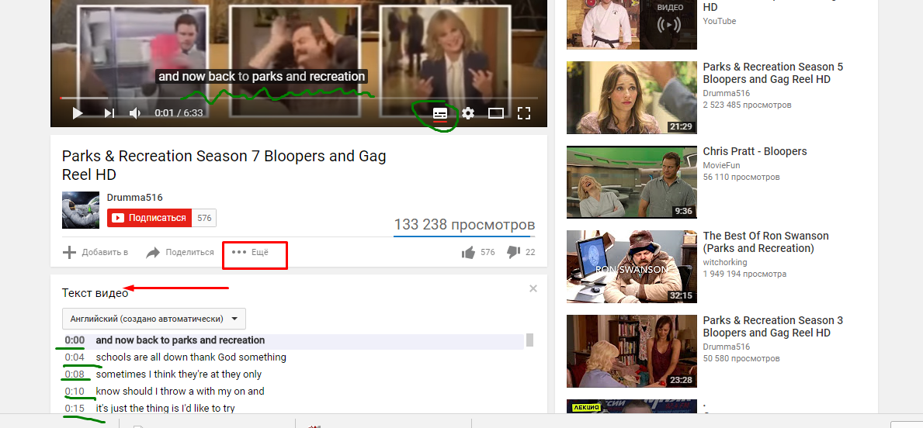Screen dimensions: 923x428
Task: Jump to transcript timestamp 0:08
Action: coord(75,374)
